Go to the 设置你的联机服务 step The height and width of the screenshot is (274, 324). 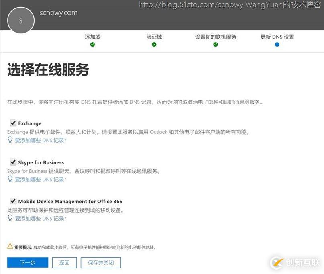pyautogui.click(x=216, y=37)
